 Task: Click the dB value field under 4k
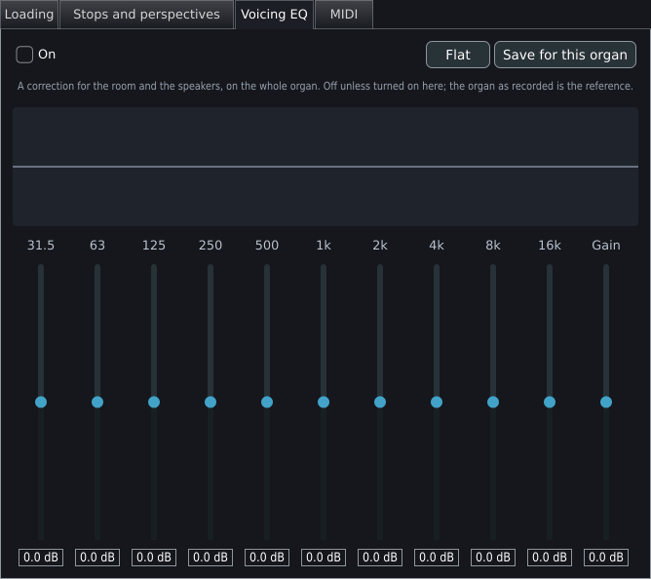437,558
